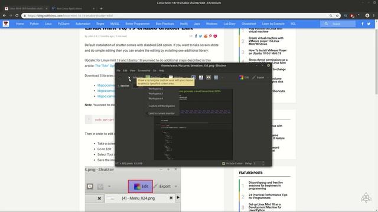Toggle the Include Cursor checkbox in Shutter
Image resolution: width=378 pixels, height=212 pixels.
point(223,164)
